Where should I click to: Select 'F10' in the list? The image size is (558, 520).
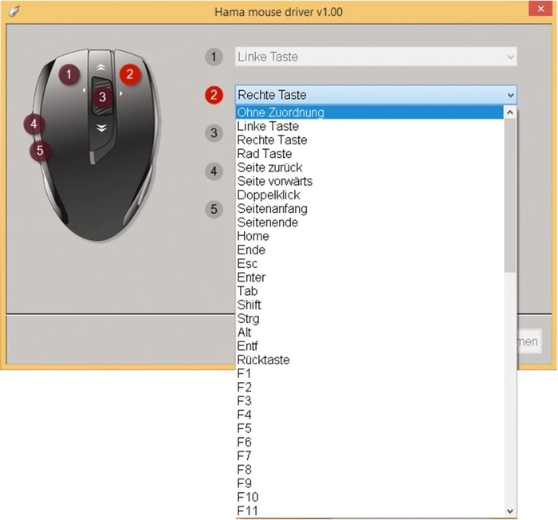(x=369, y=497)
